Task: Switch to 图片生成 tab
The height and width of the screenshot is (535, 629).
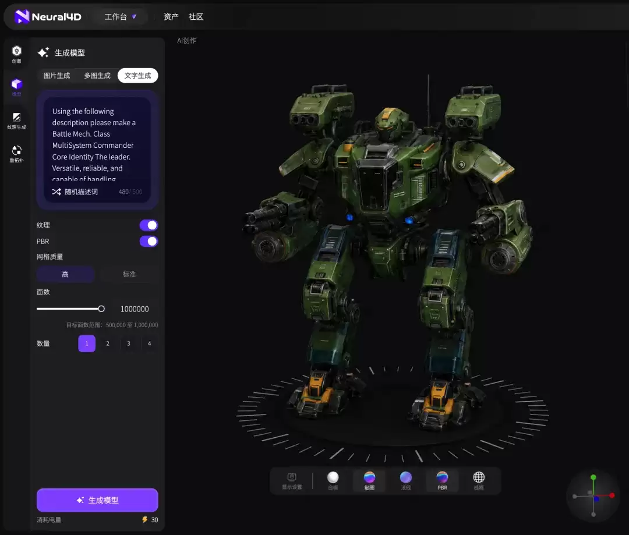Action: click(56, 76)
